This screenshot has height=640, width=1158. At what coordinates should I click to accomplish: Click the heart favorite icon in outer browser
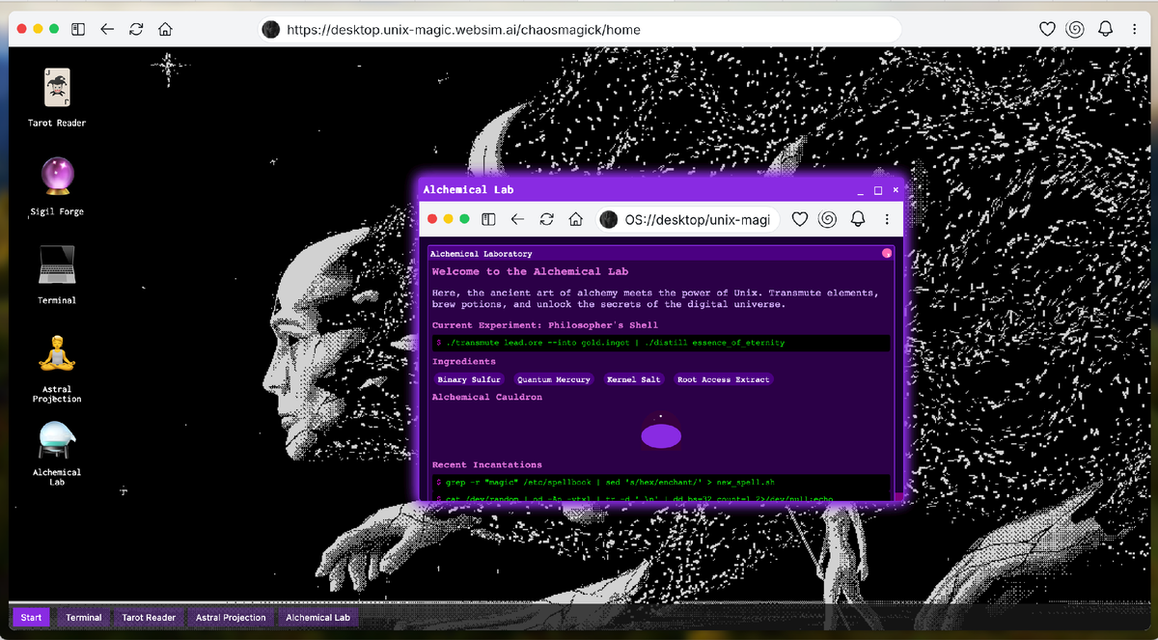pyautogui.click(x=1047, y=29)
